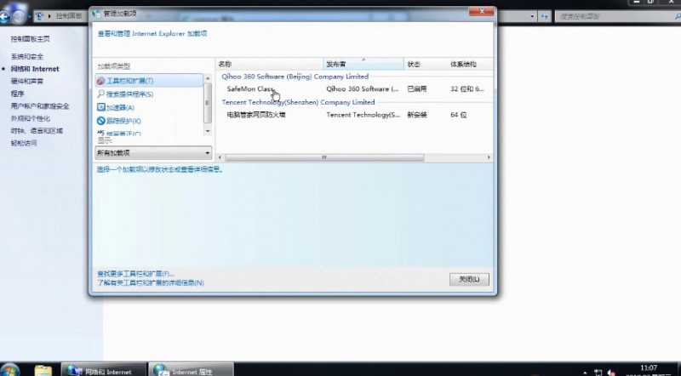This screenshot has width=681, height=376.
Task: Open 时钟、语言和区域 in sidebar
Action: [37, 131]
